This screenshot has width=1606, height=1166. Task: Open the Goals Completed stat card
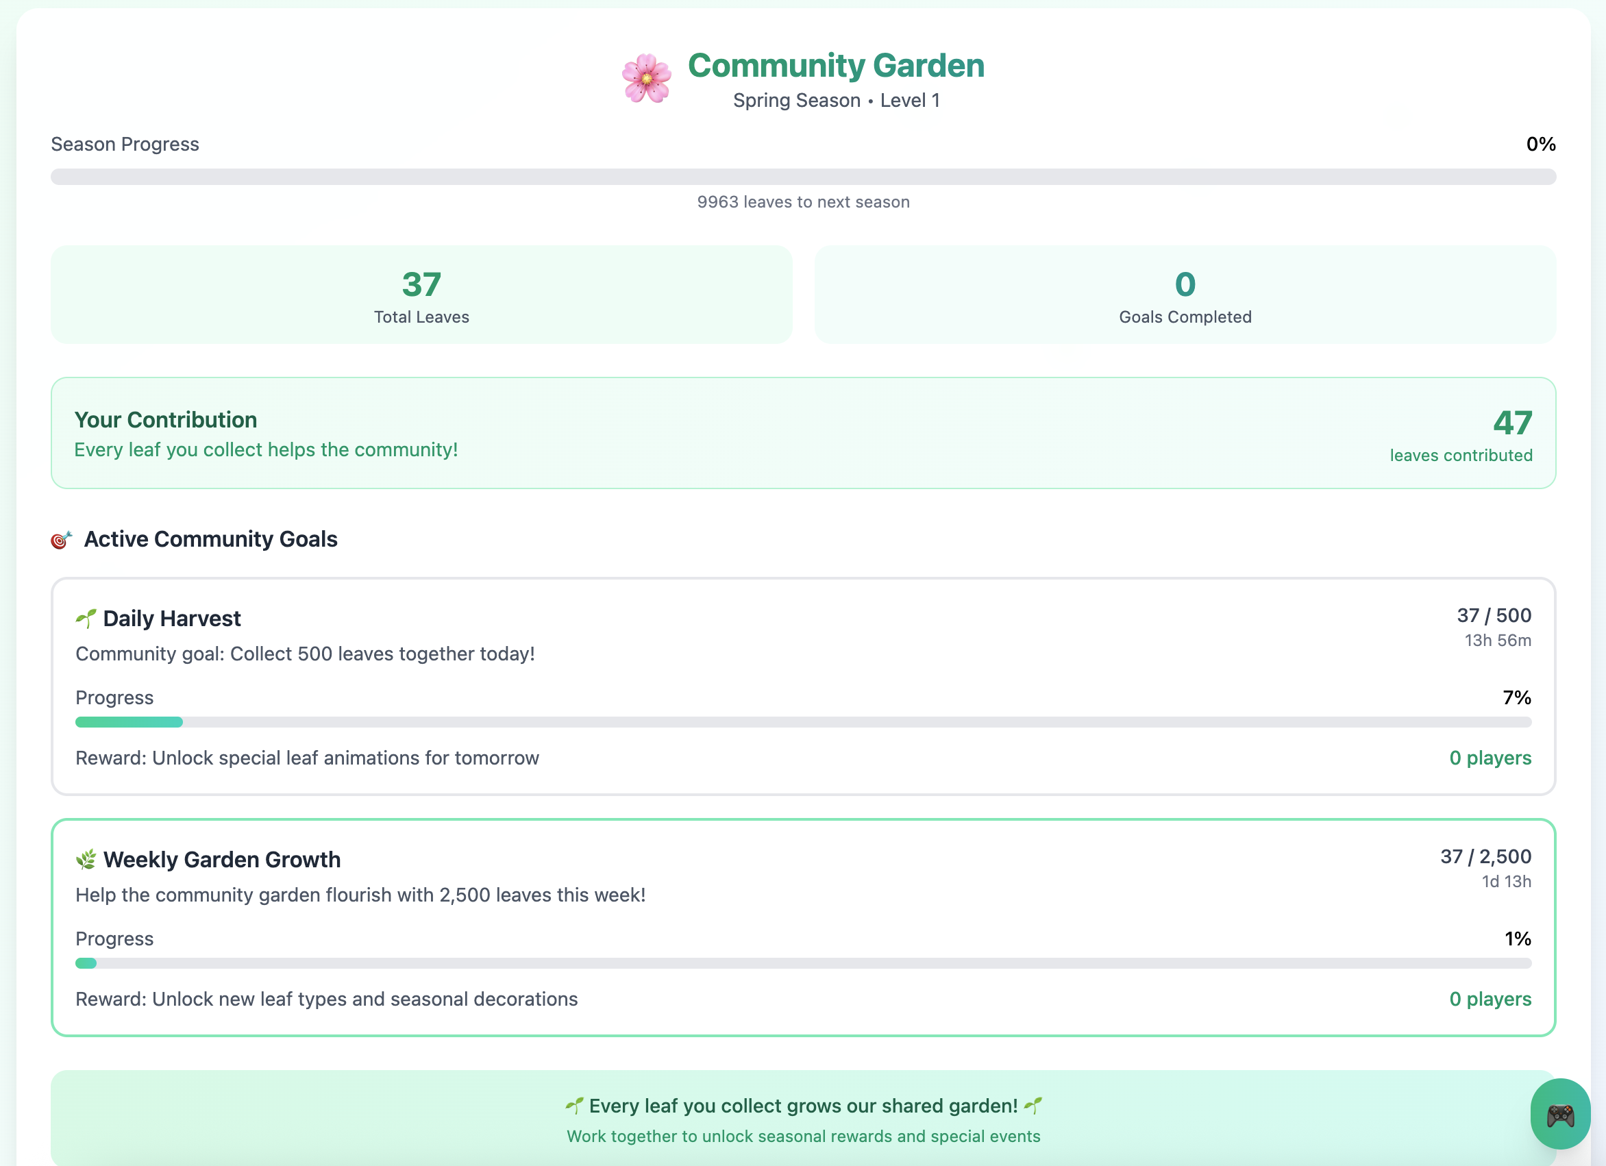1185,295
